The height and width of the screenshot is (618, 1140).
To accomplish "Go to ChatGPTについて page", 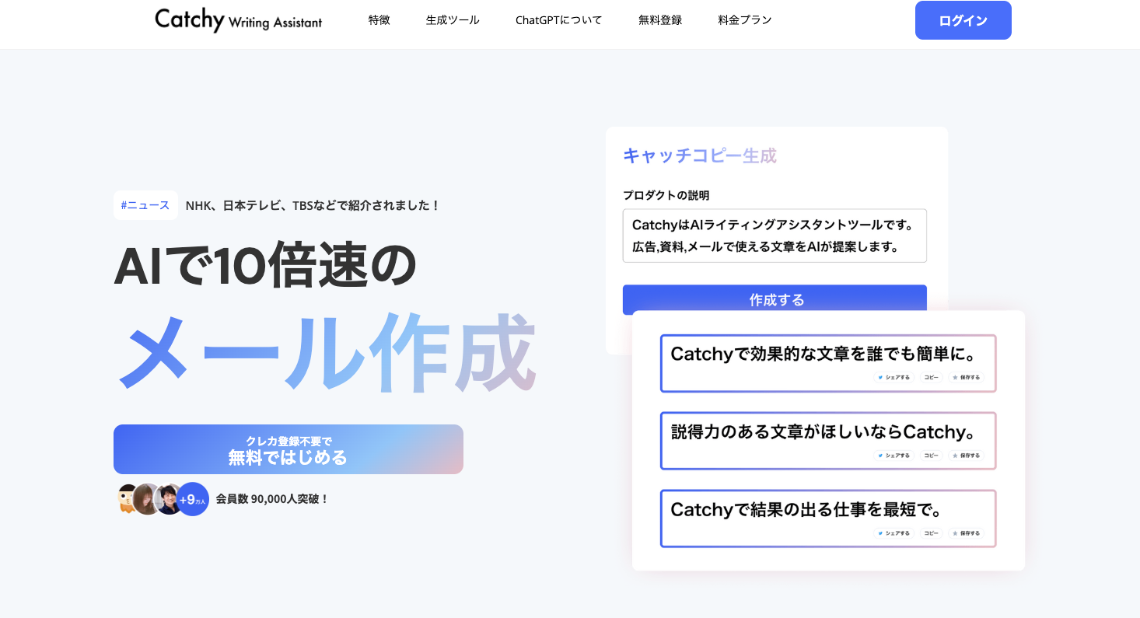I will (x=558, y=20).
